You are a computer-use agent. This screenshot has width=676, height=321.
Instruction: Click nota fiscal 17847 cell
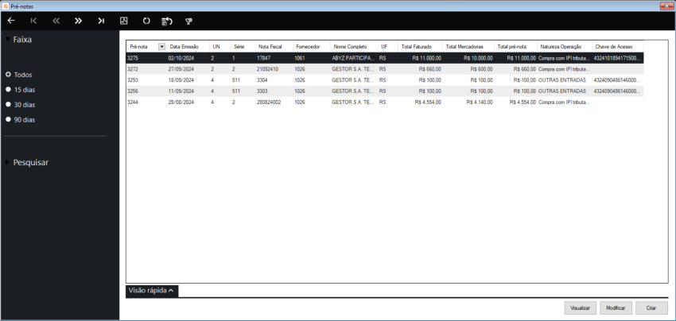click(x=263, y=58)
